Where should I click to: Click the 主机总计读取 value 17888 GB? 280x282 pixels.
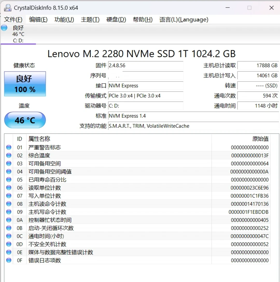258,65
